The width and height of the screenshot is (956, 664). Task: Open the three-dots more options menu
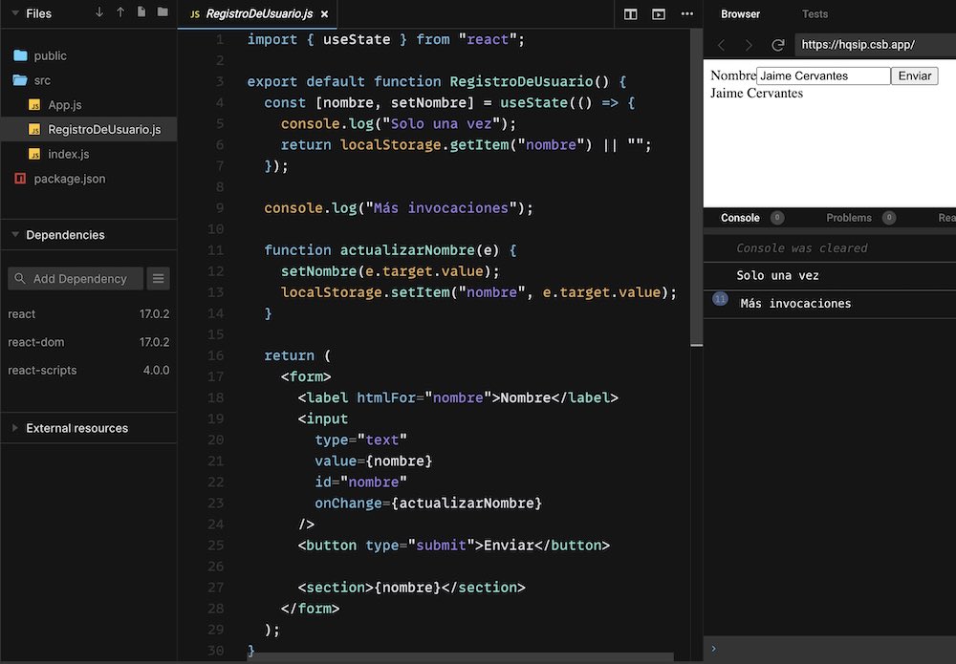pos(686,14)
